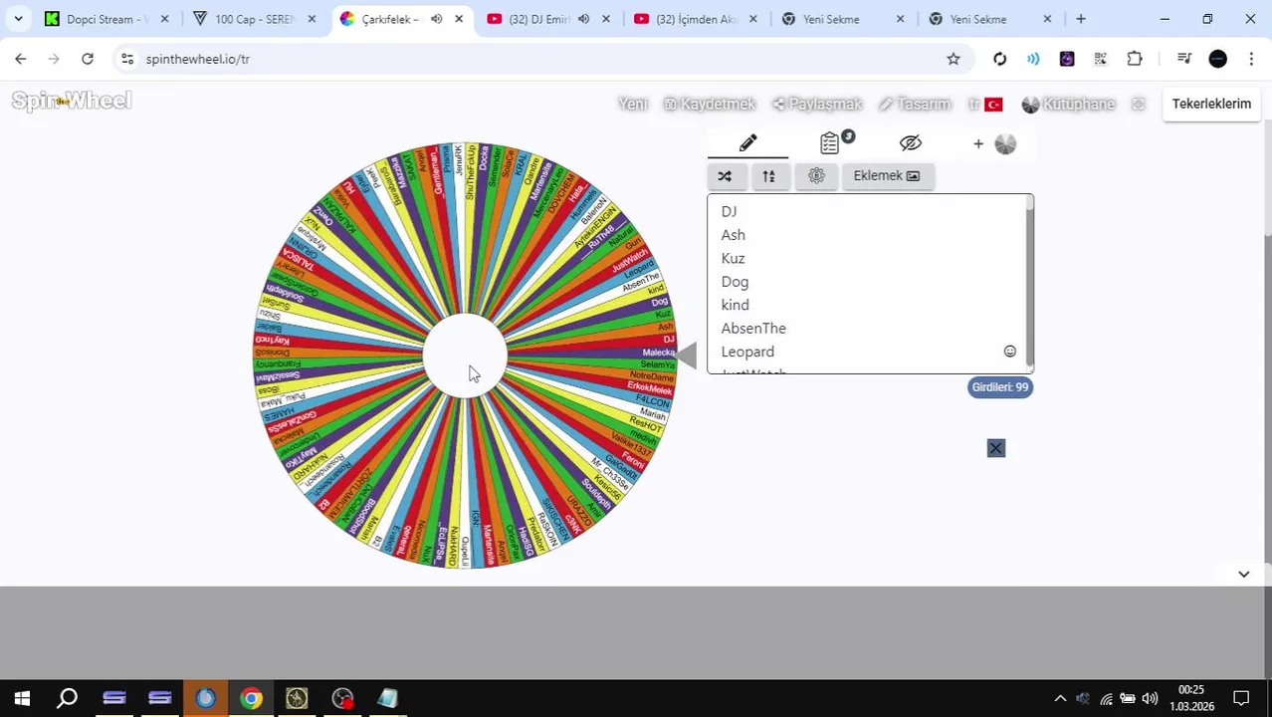Click the Tekerleklerim button
Screen dimensions: 1272x717
(x=1211, y=104)
